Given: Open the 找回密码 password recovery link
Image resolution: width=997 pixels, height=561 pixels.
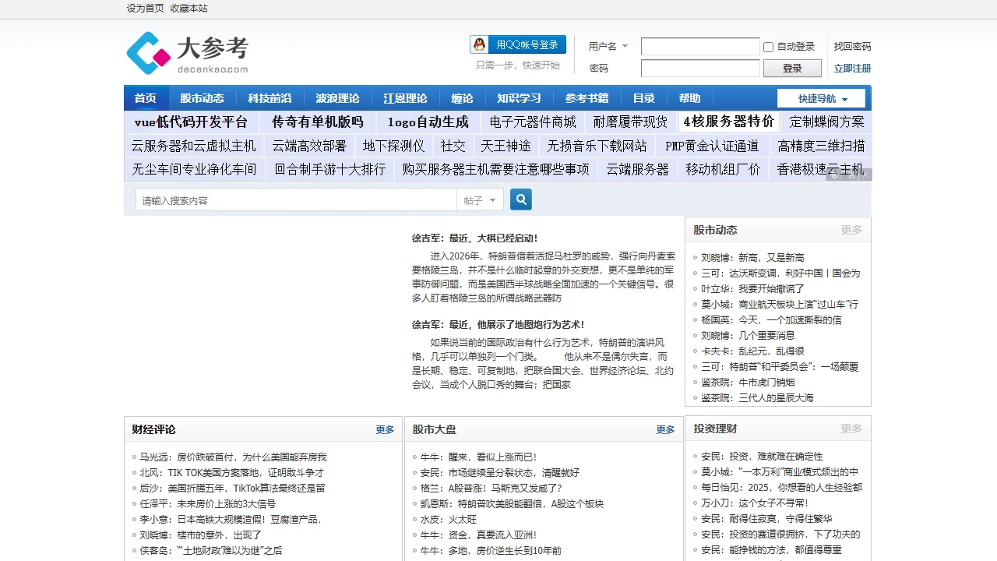Looking at the screenshot, I should click(x=852, y=47).
